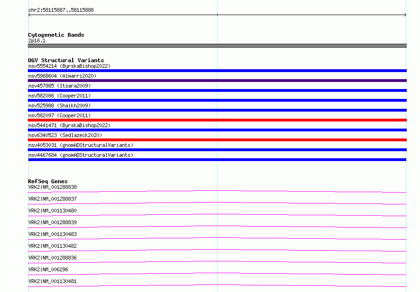Image resolution: width=420 pixels, height=292 pixels.
Task: Open transcript VRK2|NM_006296 label
Action: tap(48, 269)
